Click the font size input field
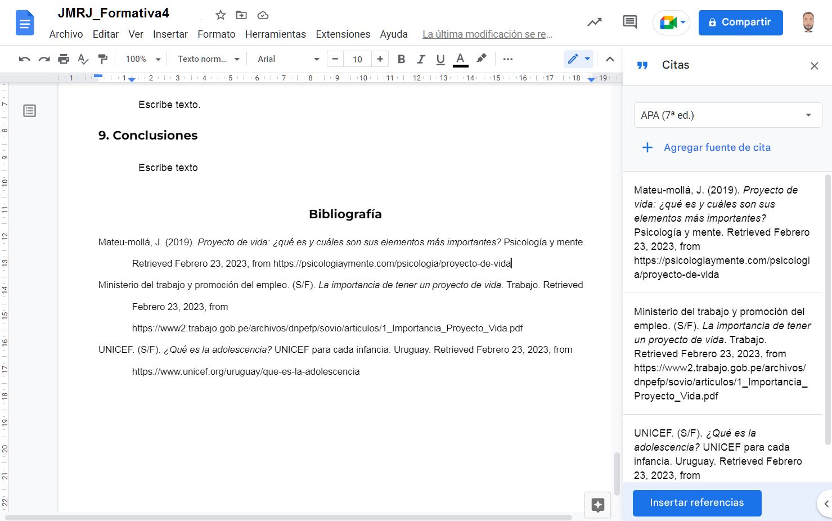832x521 pixels. click(357, 59)
